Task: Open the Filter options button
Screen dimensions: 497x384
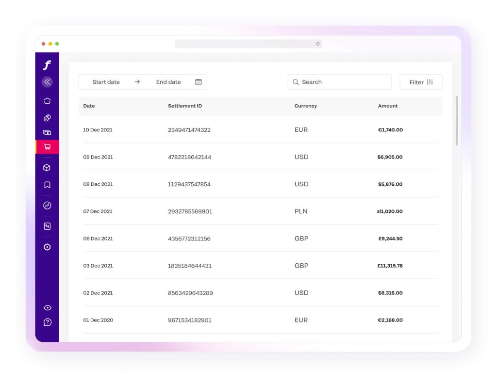Action: 421,82
